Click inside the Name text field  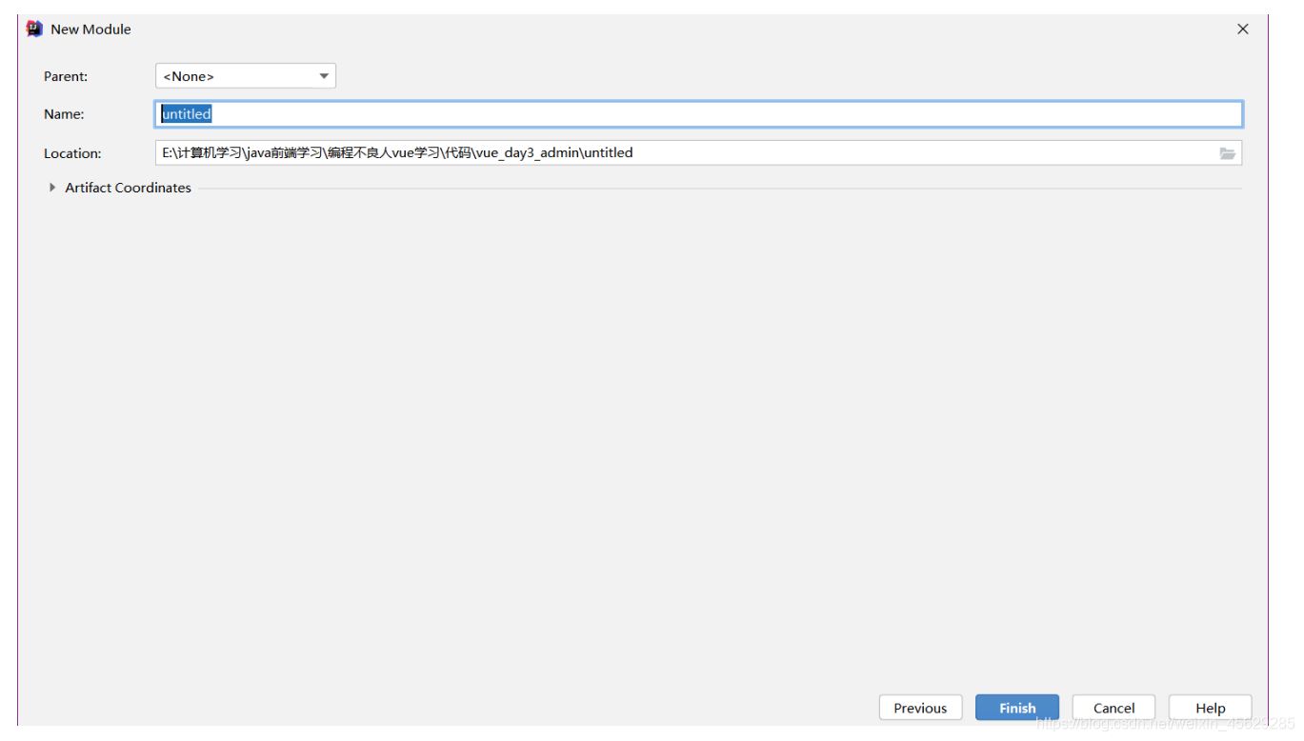572,113
